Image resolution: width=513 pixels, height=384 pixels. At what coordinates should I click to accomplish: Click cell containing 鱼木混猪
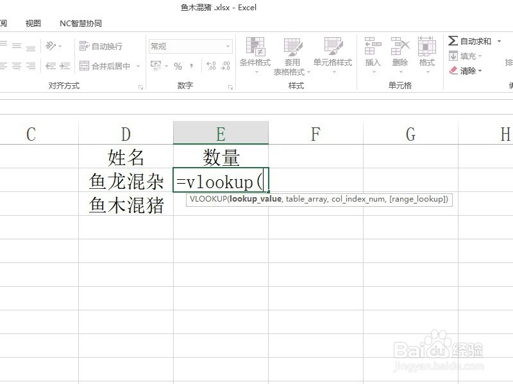point(126,204)
